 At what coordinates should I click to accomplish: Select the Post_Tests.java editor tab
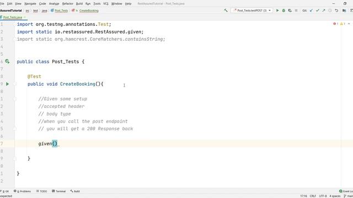coord(13,17)
